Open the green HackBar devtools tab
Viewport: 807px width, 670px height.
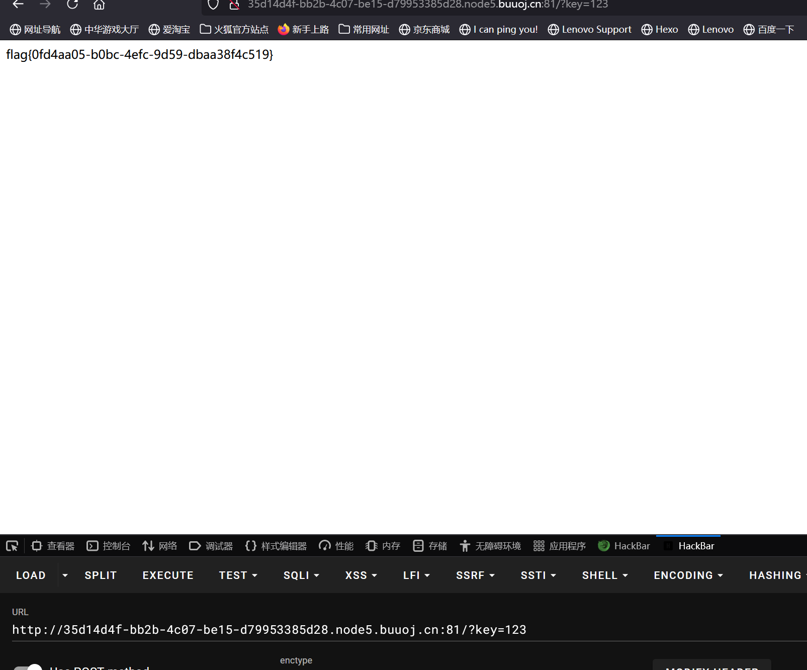click(x=624, y=546)
